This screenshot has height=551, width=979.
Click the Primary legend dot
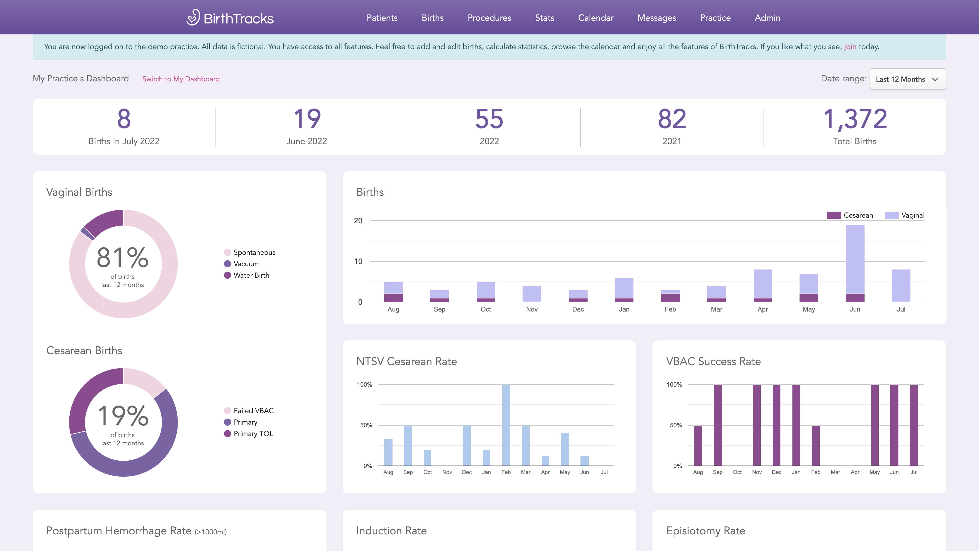click(x=227, y=422)
